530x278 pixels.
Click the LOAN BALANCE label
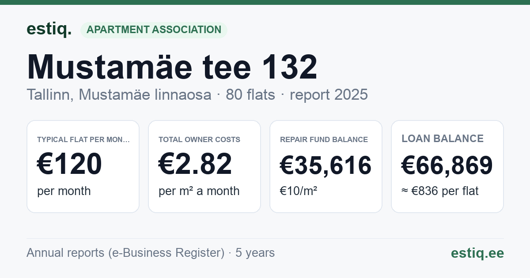443,139
